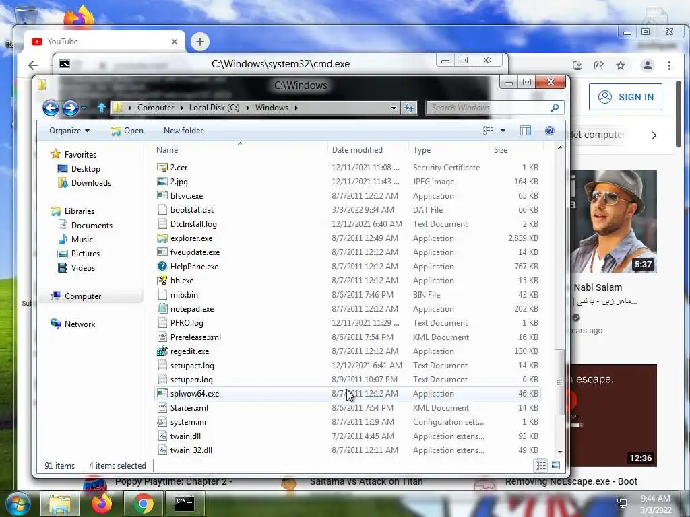This screenshot has height=517, width=690.
Task: Select Desktop in Favorites
Action: (80, 169)
